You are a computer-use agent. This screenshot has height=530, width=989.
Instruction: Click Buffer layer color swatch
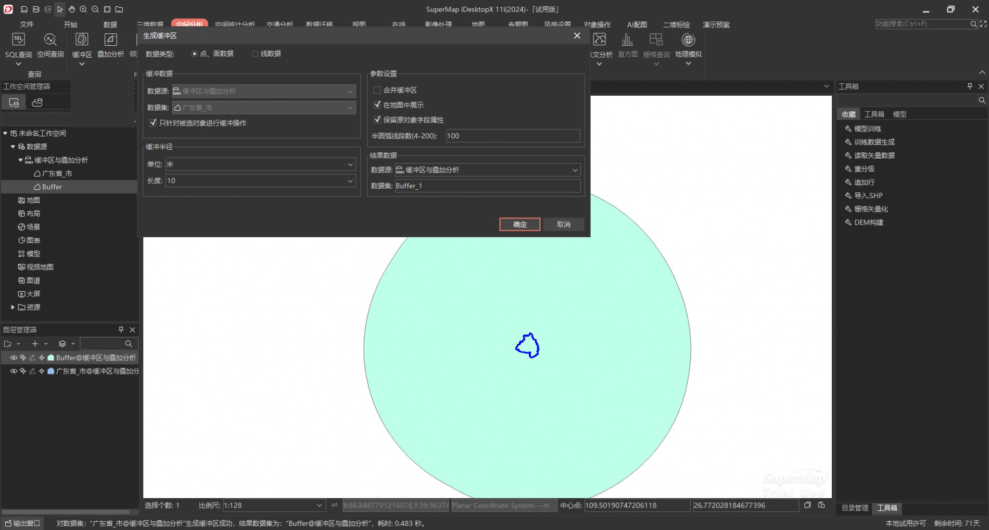(x=51, y=358)
